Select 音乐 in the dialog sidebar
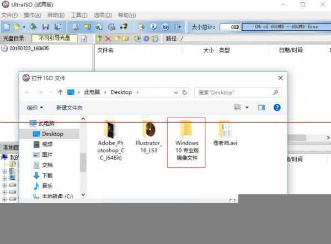Screen dimensions: 331x244 (43, 186)
